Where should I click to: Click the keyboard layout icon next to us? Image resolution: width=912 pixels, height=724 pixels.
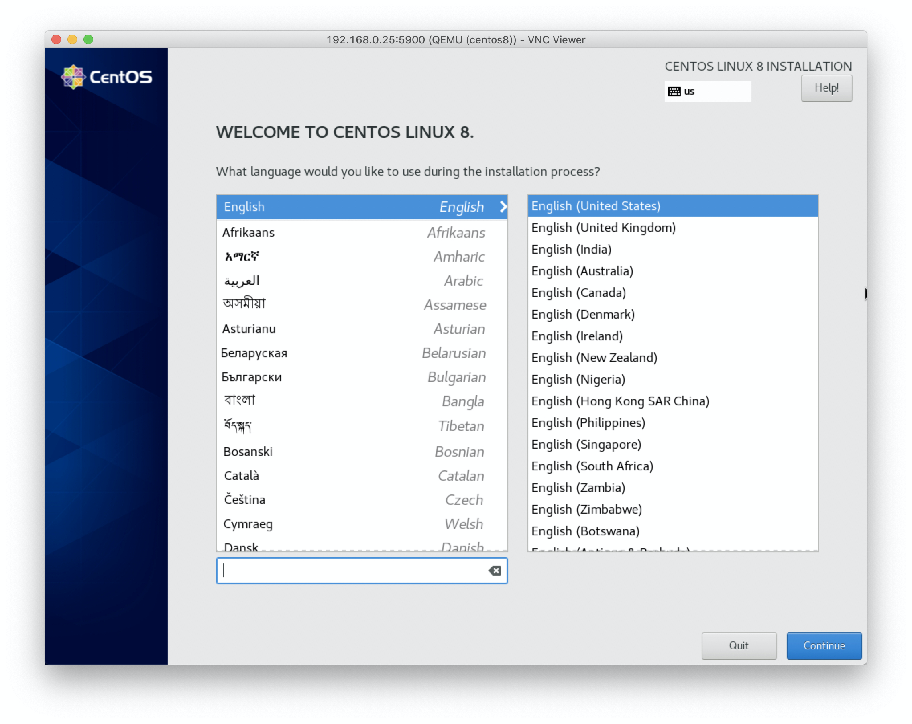(674, 92)
